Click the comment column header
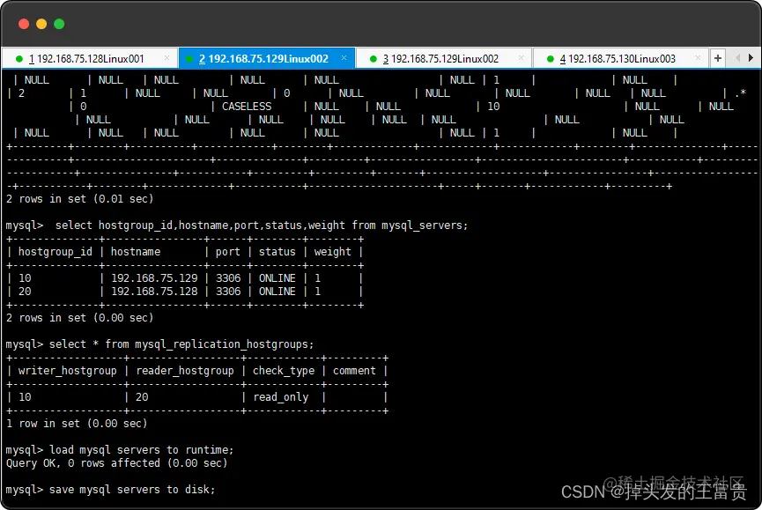The image size is (762, 510). pyautogui.click(x=354, y=371)
